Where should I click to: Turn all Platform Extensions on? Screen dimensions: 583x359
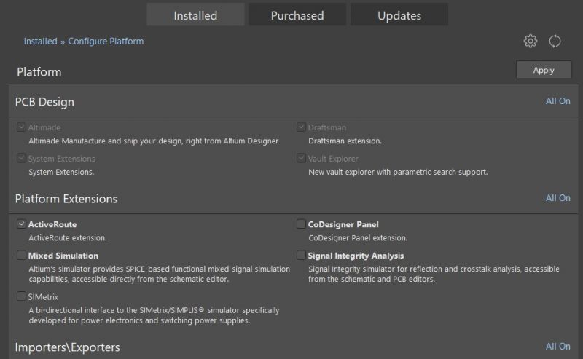pyautogui.click(x=557, y=198)
